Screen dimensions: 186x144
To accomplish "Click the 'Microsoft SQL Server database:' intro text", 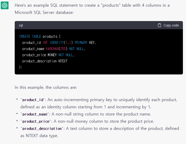I will click(x=44, y=12).
